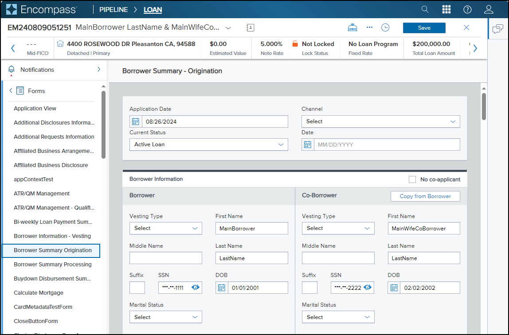The width and height of the screenshot is (509, 335).
Task: Click the service bell icon
Action: [352, 27]
